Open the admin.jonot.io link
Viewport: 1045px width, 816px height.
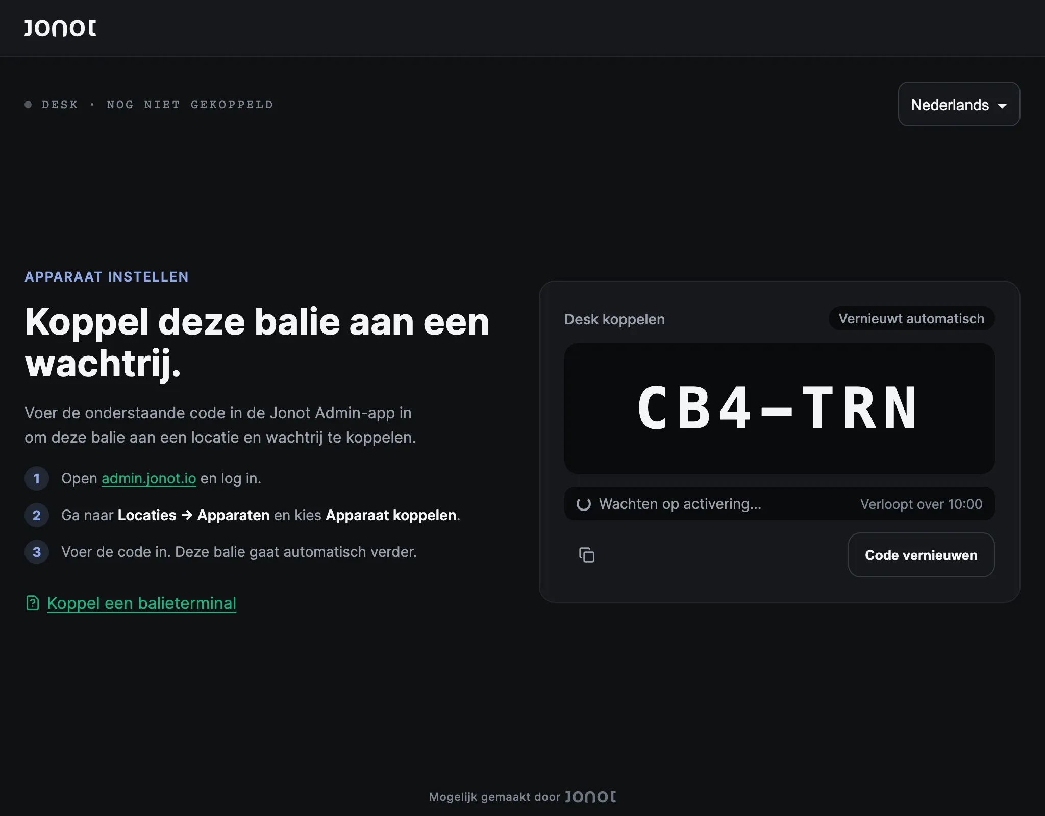coord(149,478)
